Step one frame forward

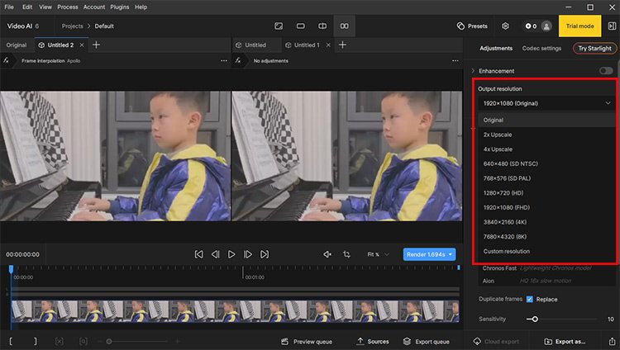tap(248, 254)
